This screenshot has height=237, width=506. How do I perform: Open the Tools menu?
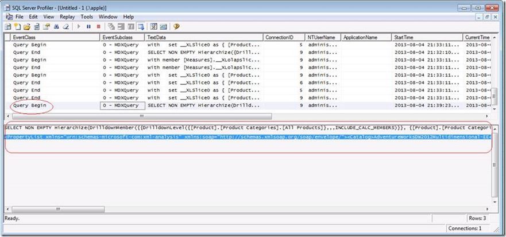[87, 17]
